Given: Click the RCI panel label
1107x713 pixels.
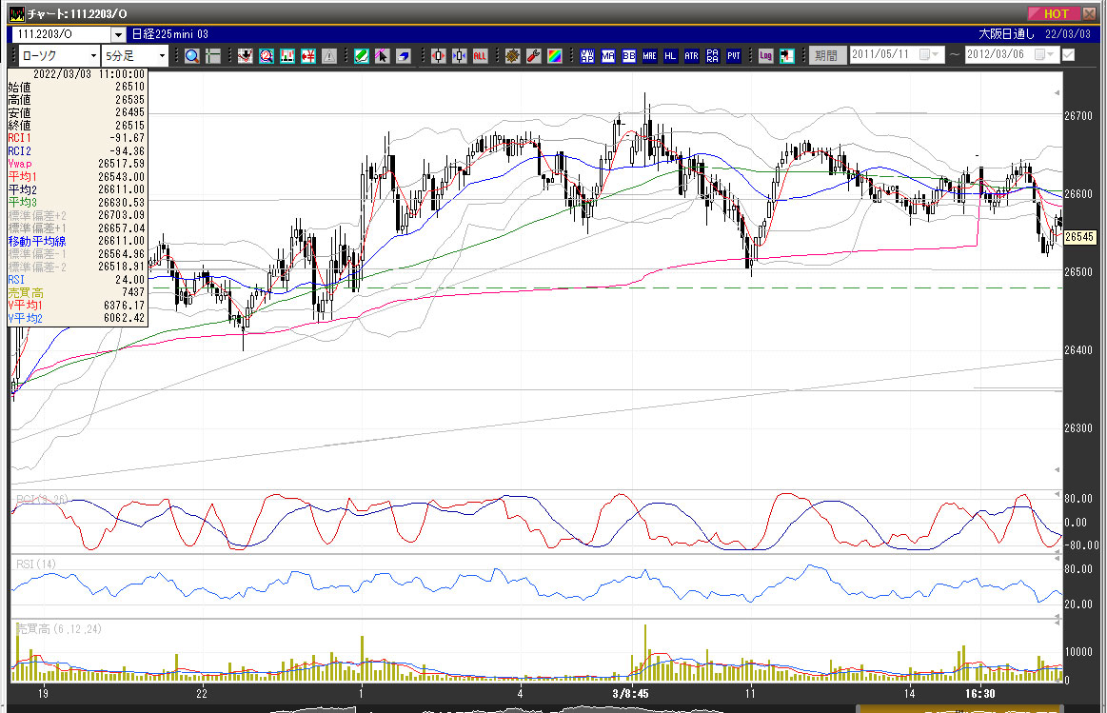Looking at the screenshot, I should pos(43,499).
